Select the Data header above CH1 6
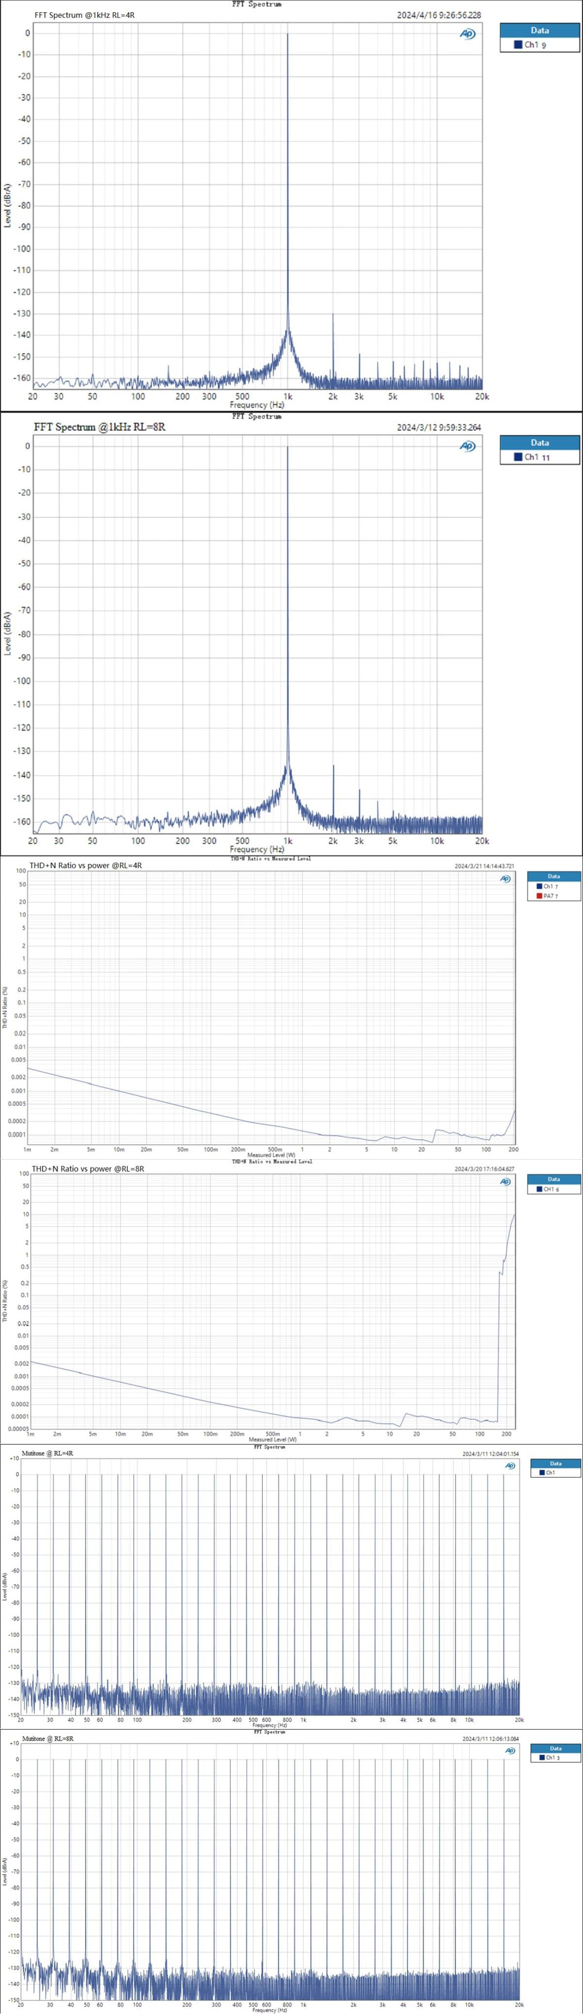The width and height of the screenshot is (583, 2014). click(x=553, y=1179)
